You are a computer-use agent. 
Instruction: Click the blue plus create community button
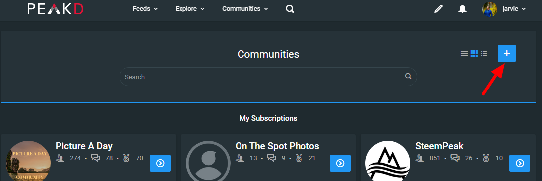point(506,53)
